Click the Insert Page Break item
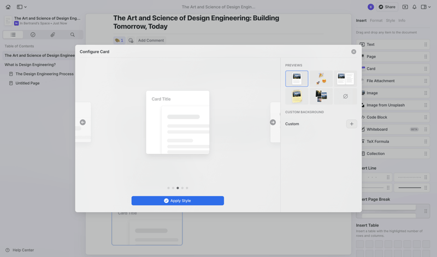The width and height of the screenshot is (437, 257). tap(395, 211)
